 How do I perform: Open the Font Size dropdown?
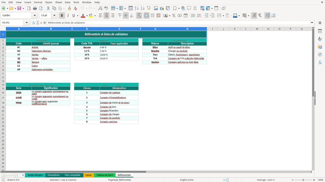coord(54,16)
